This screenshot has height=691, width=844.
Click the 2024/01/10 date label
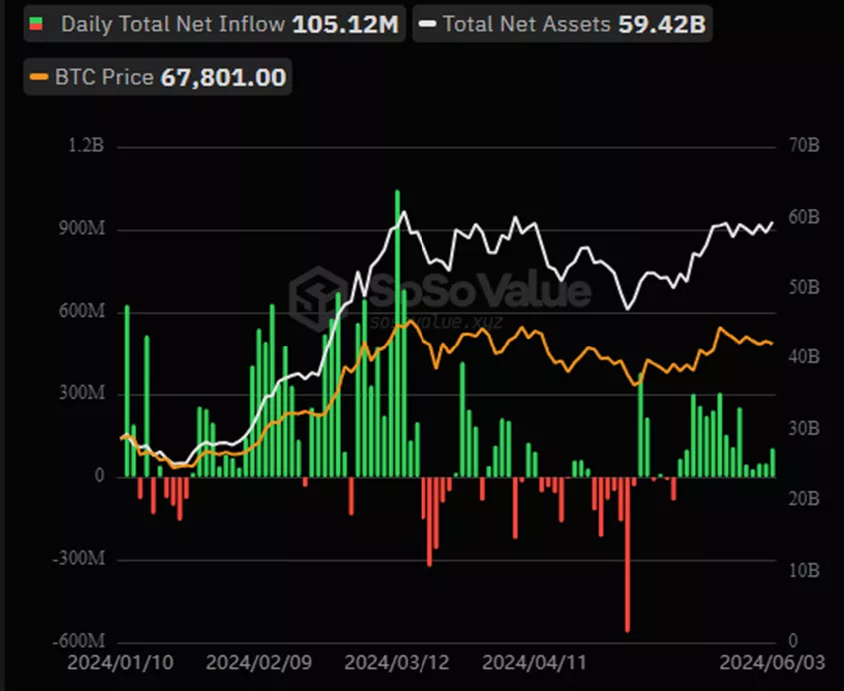point(107,661)
